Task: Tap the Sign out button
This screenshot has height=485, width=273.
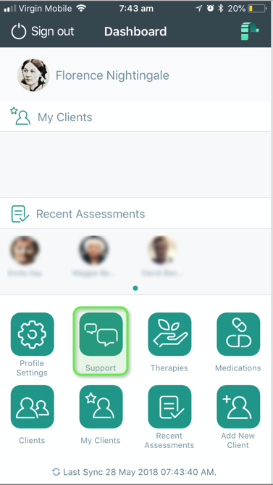Action: 43,32
